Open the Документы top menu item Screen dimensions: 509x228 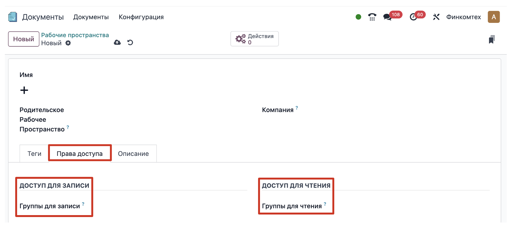[91, 17]
